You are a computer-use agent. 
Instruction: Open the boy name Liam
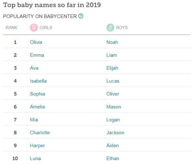[112, 55]
